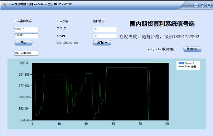Click the Imax价格 column label
The height and width of the screenshot is (136, 213).
pos(62,21)
